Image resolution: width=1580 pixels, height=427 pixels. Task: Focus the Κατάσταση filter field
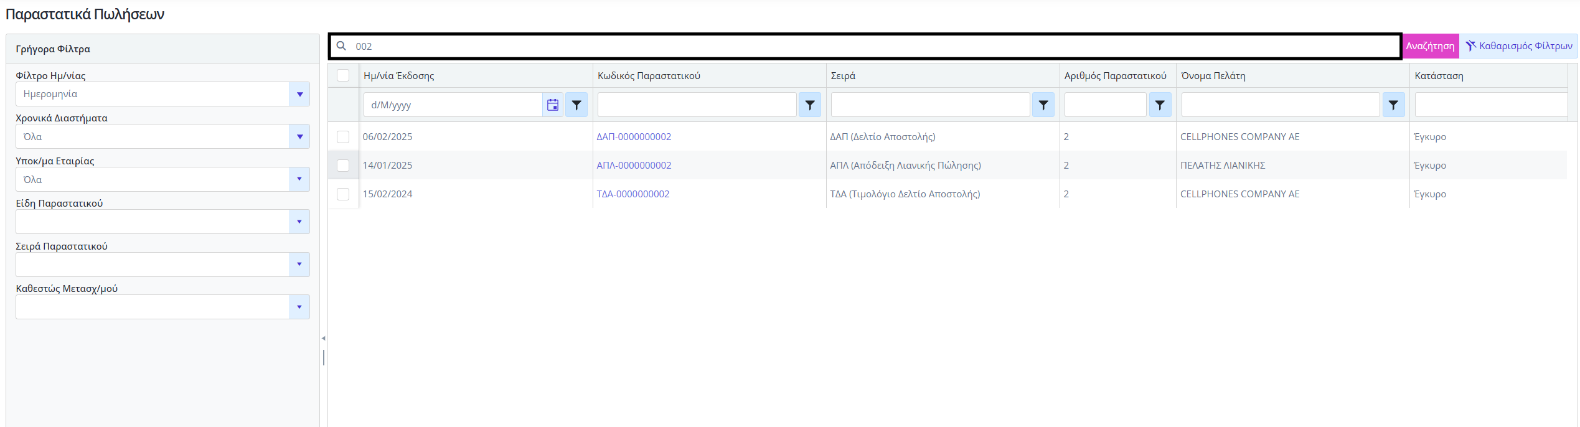click(x=1491, y=105)
